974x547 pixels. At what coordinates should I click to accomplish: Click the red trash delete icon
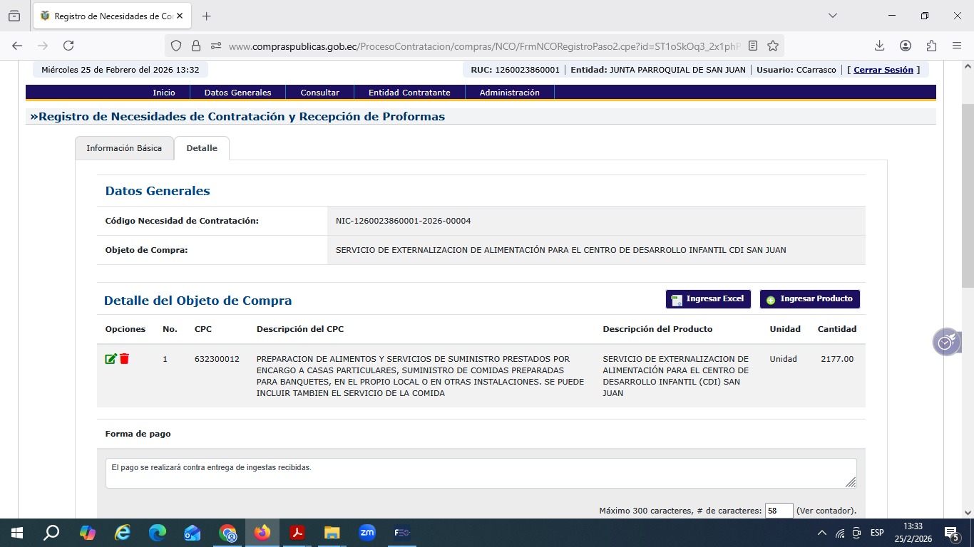click(124, 359)
